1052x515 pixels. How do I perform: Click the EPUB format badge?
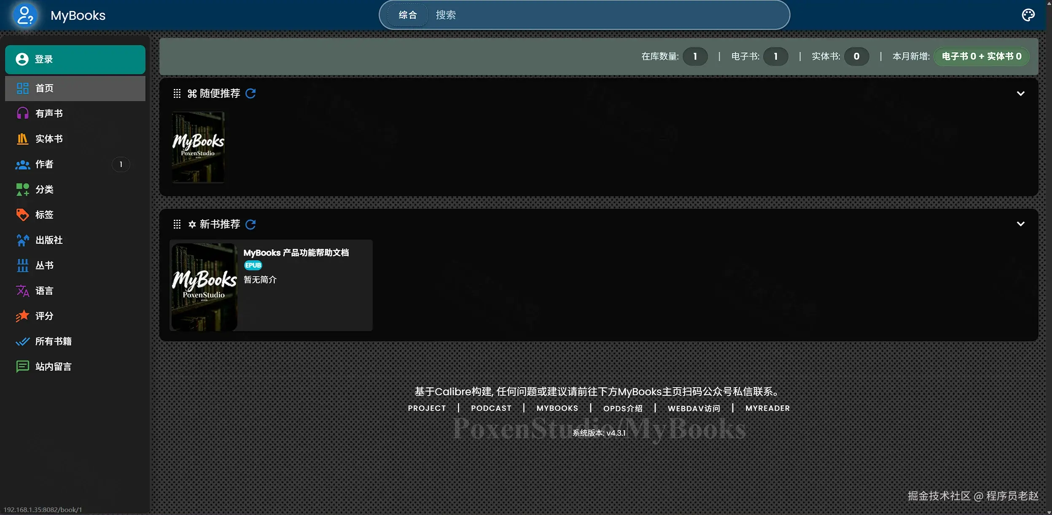(x=253, y=265)
